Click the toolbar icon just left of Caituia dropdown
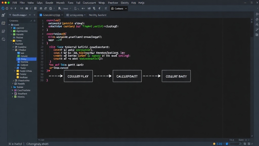Image resolution: width=259 pixels, height=146 pixels. click(106, 8)
